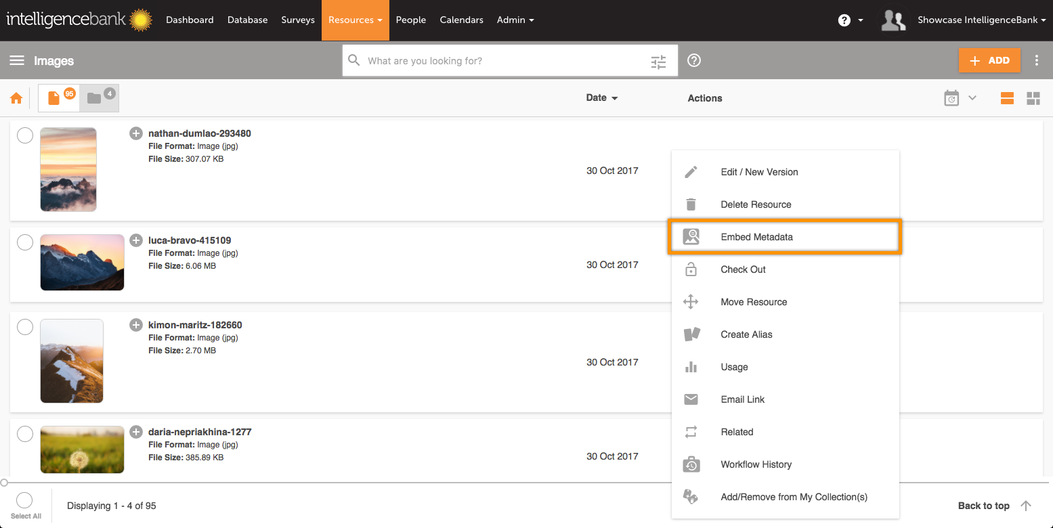Switch to grid view layout
The width and height of the screenshot is (1053, 528).
tap(1033, 98)
